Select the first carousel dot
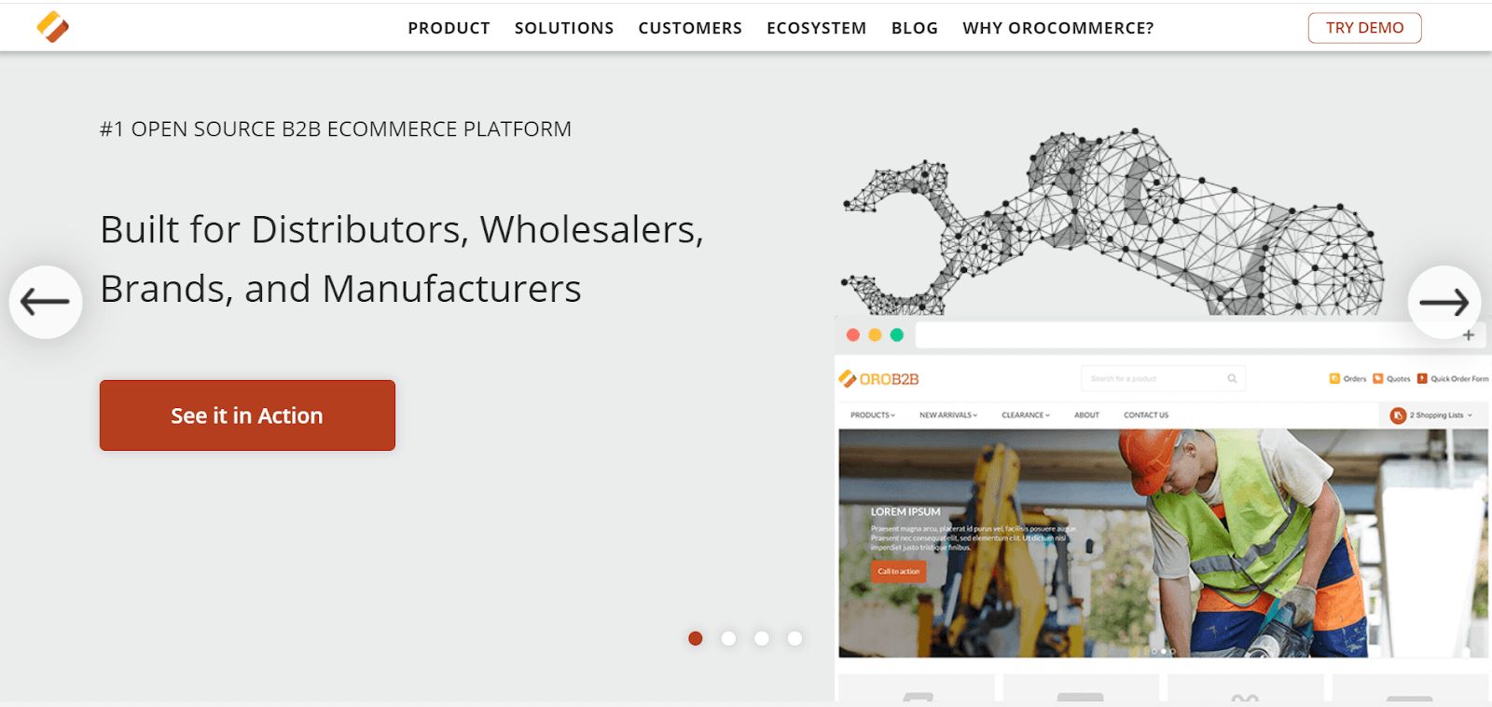Image resolution: width=1492 pixels, height=707 pixels. point(696,638)
